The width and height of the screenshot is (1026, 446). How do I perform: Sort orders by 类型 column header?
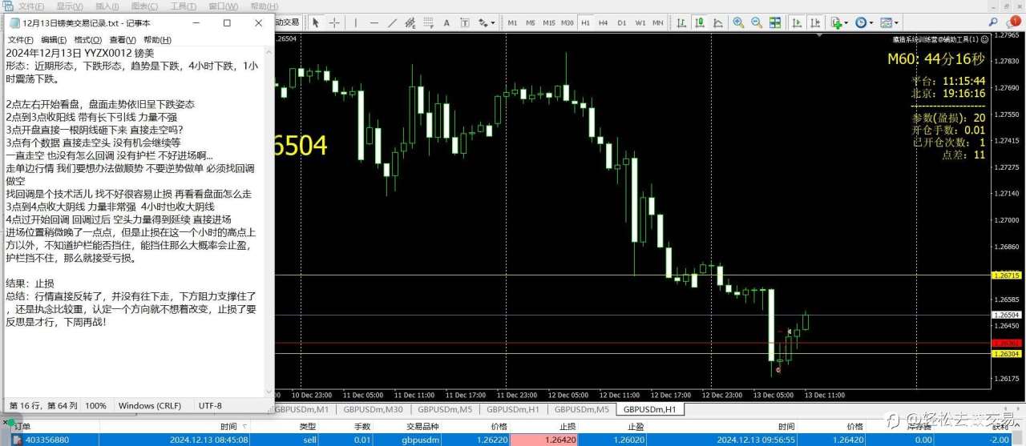click(308, 427)
